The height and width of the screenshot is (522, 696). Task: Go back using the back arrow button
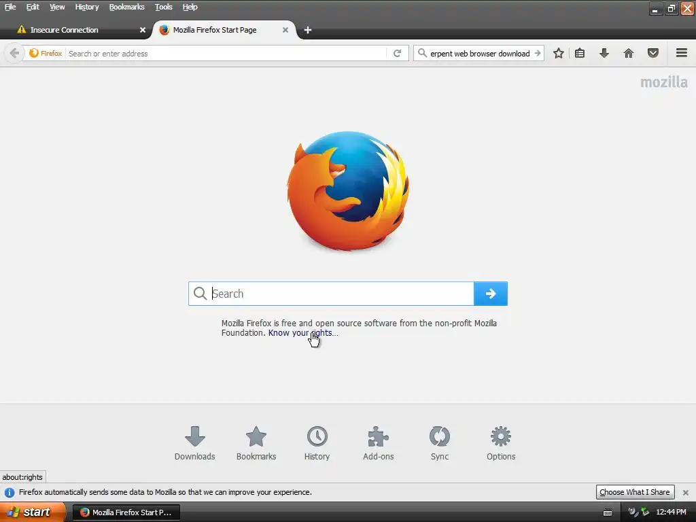coord(14,53)
